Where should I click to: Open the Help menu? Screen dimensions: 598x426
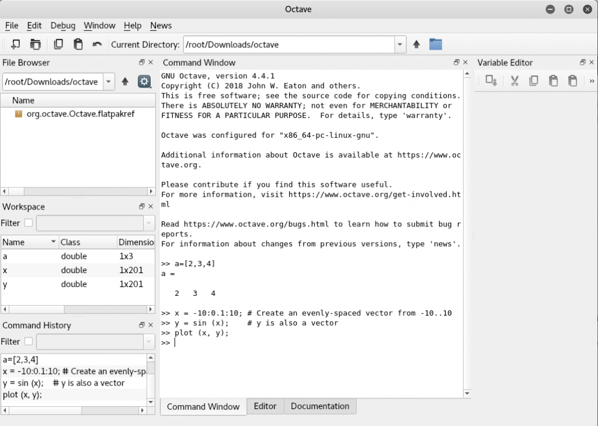pyautogui.click(x=133, y=26)
